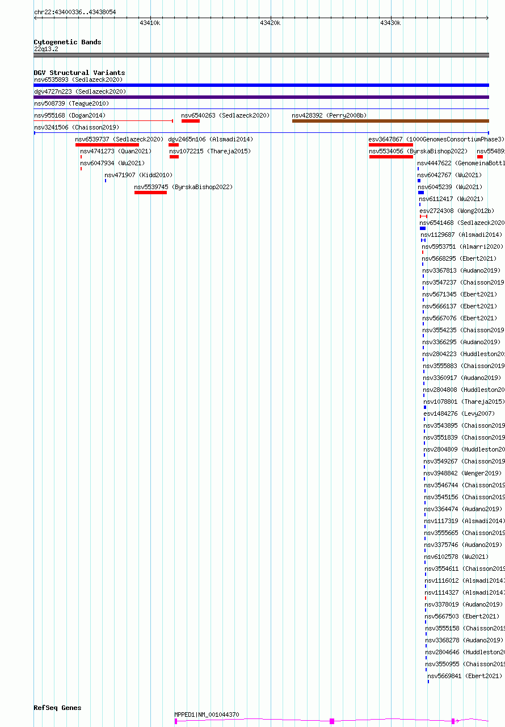The width and height of the screenshot is (505, 727).
Task: Open nsv5534056 (ByrskaBishop2022) variant
Action: pos(418,151)
